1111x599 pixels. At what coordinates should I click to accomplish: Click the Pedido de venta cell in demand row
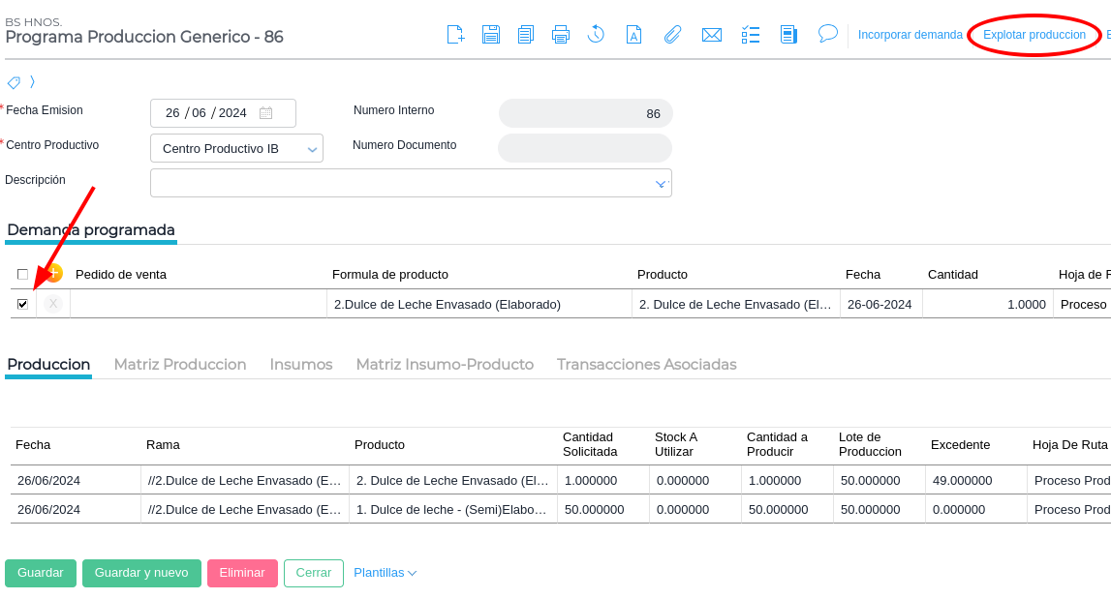coord(199,304)
